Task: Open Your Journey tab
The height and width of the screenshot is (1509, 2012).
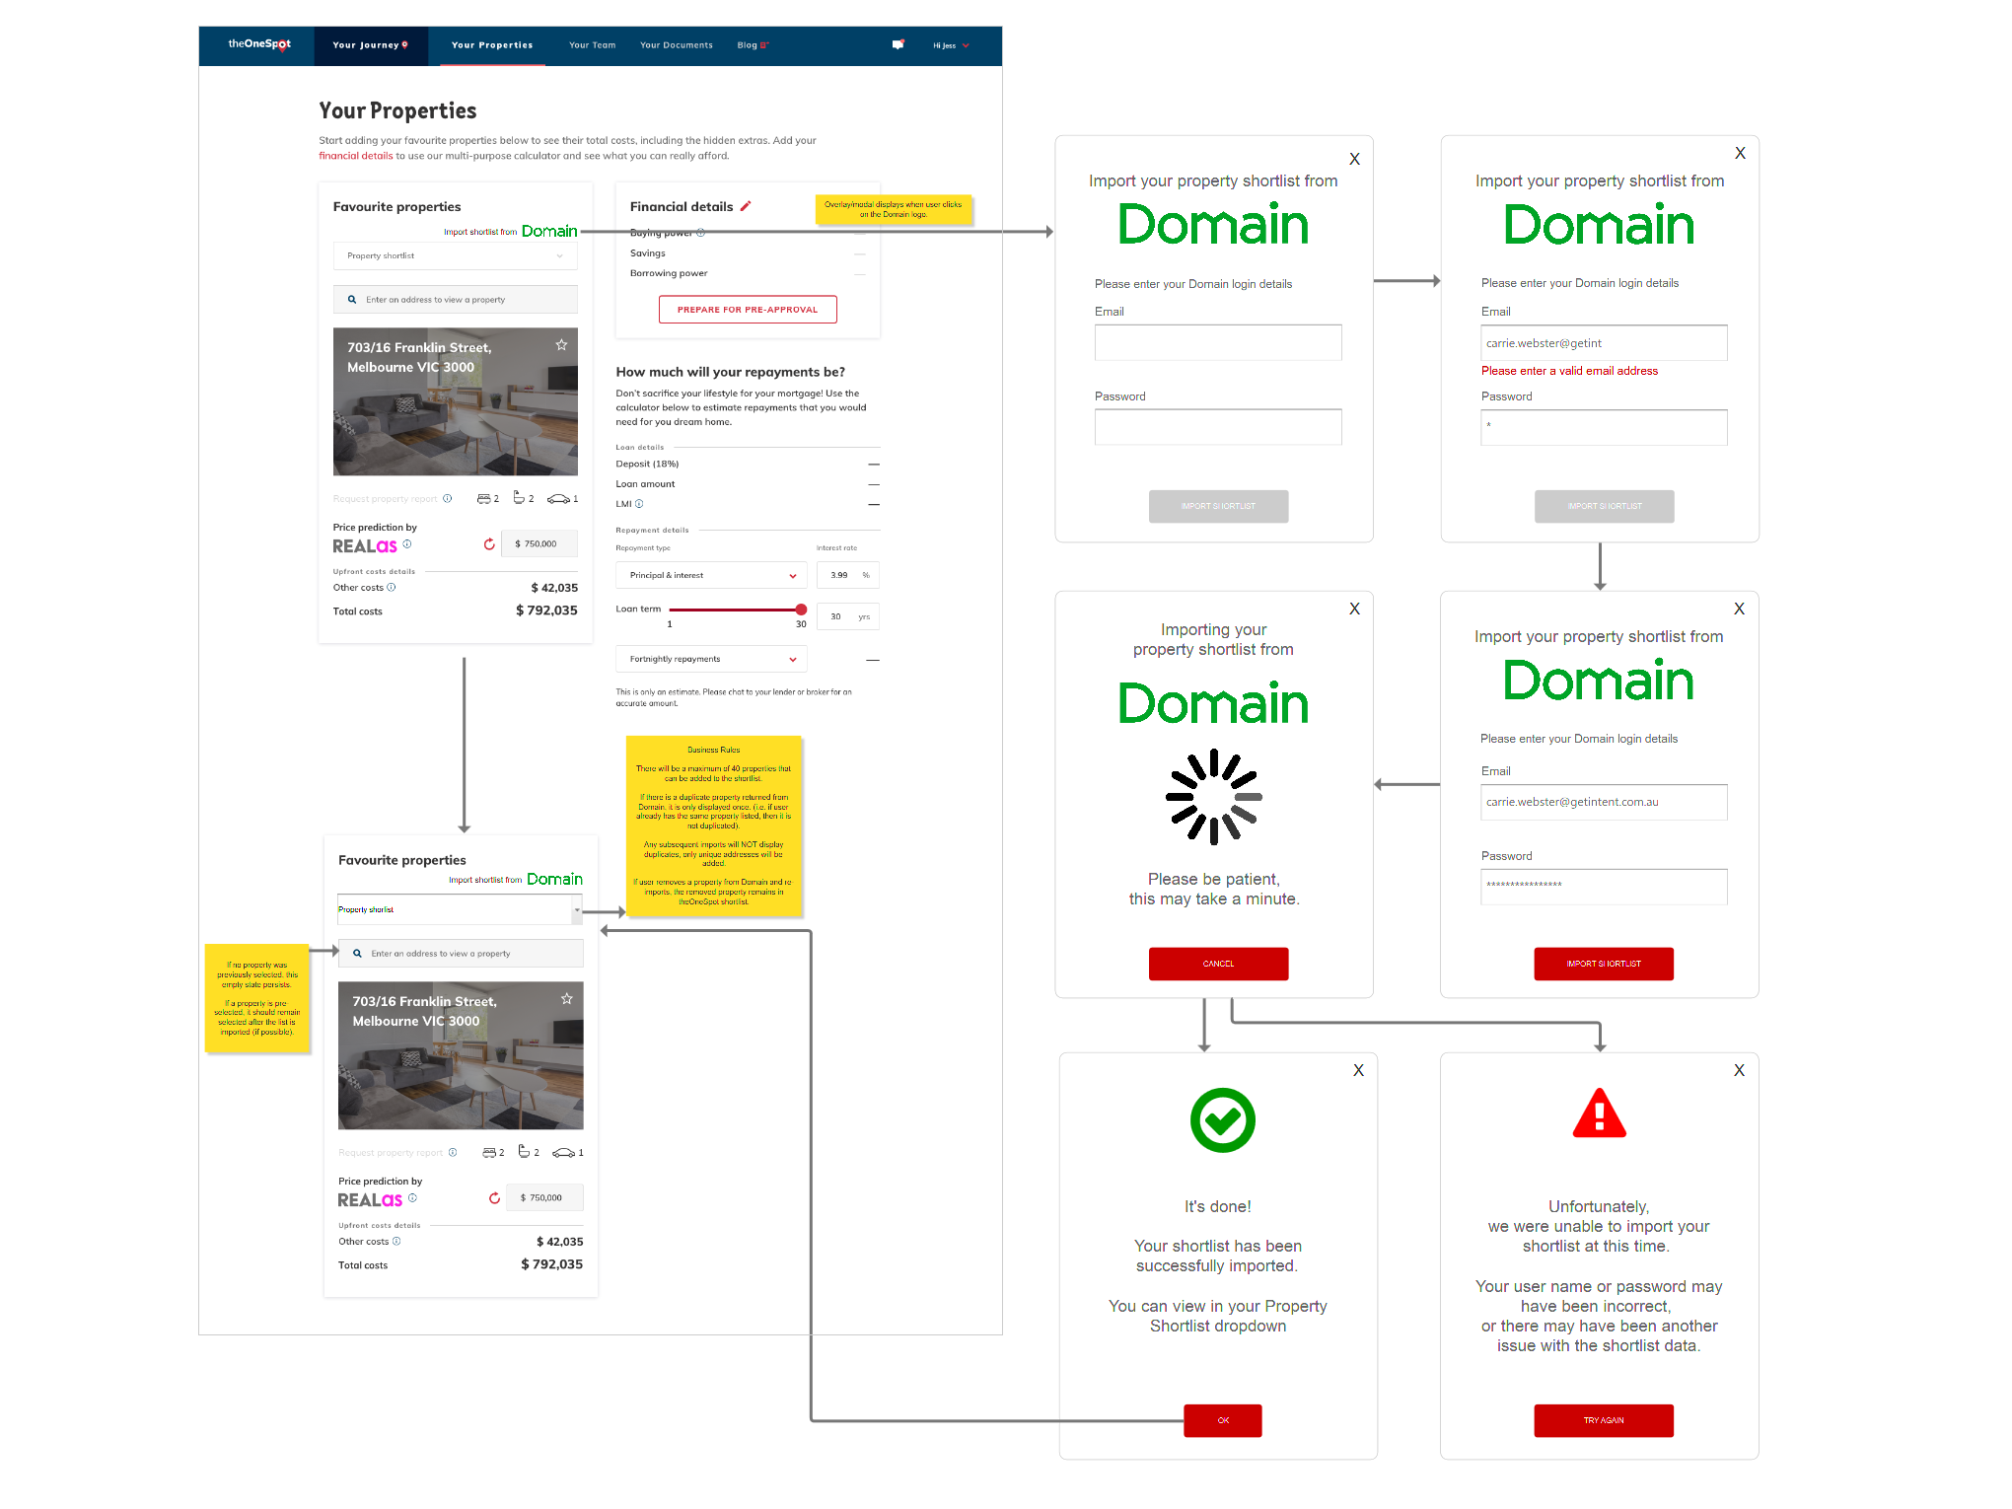Action: (x=370, y=45)
